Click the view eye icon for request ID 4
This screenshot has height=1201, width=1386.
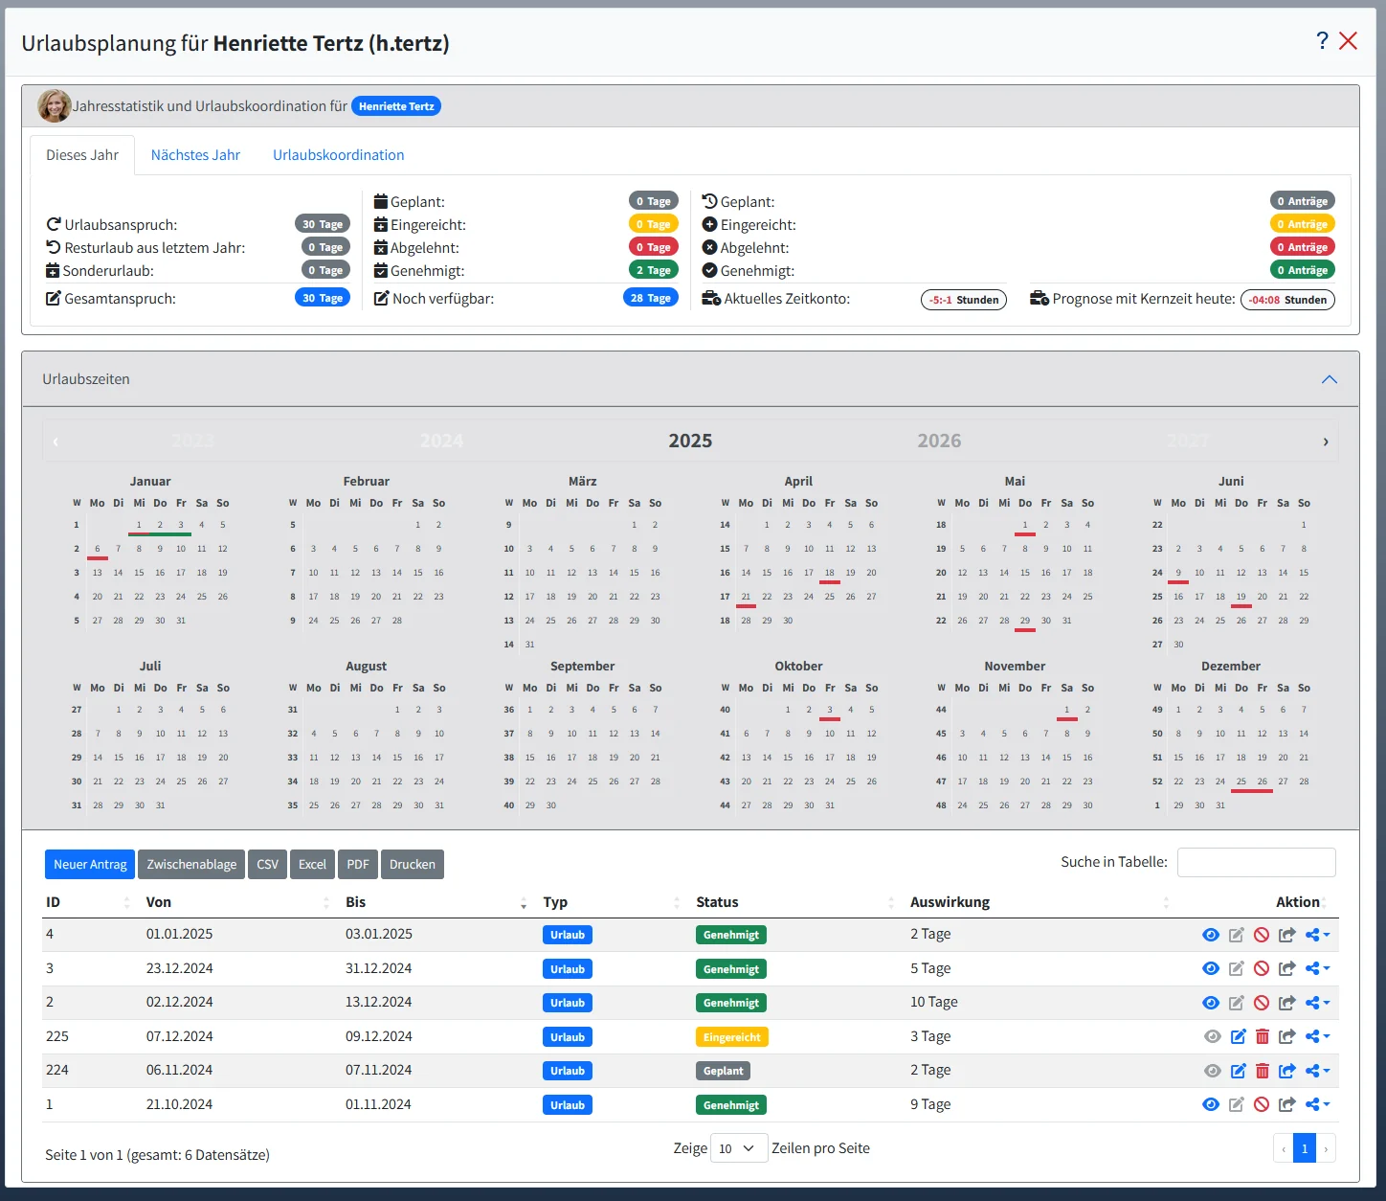coord(1211,935)
